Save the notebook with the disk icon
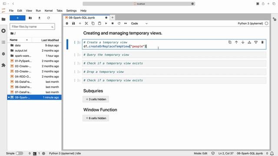278x156 pixels. [73, 23]
